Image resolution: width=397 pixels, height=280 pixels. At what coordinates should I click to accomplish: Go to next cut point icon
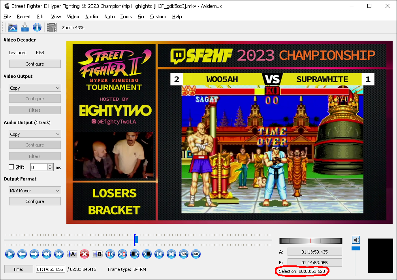click(122, 254)
